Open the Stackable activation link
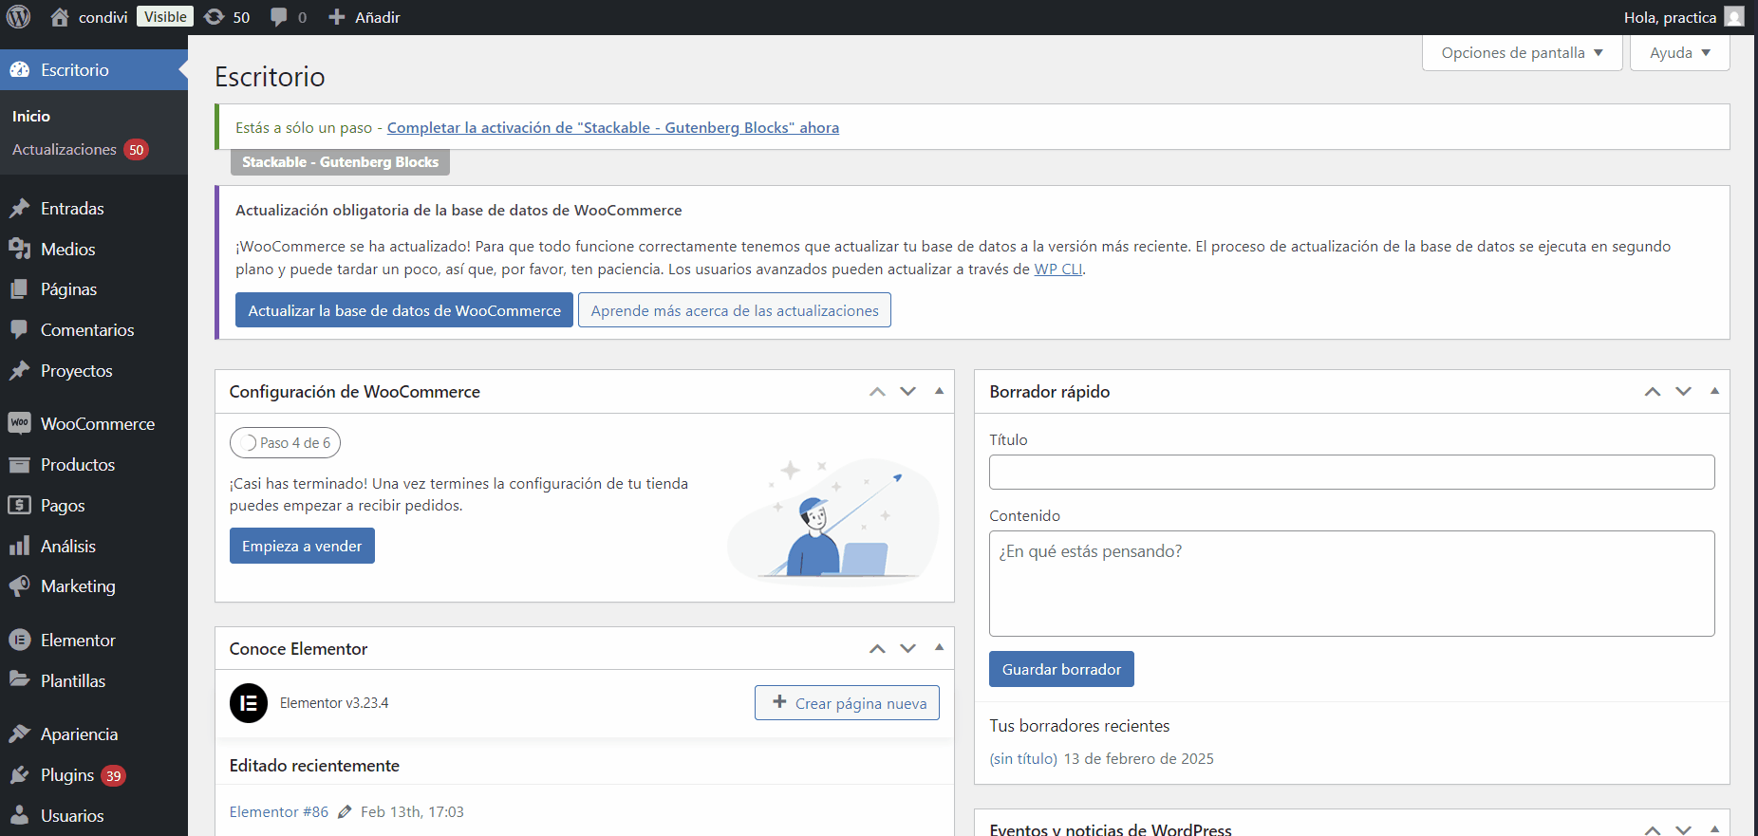This screenshot has height=836, width=1758. 612,127
